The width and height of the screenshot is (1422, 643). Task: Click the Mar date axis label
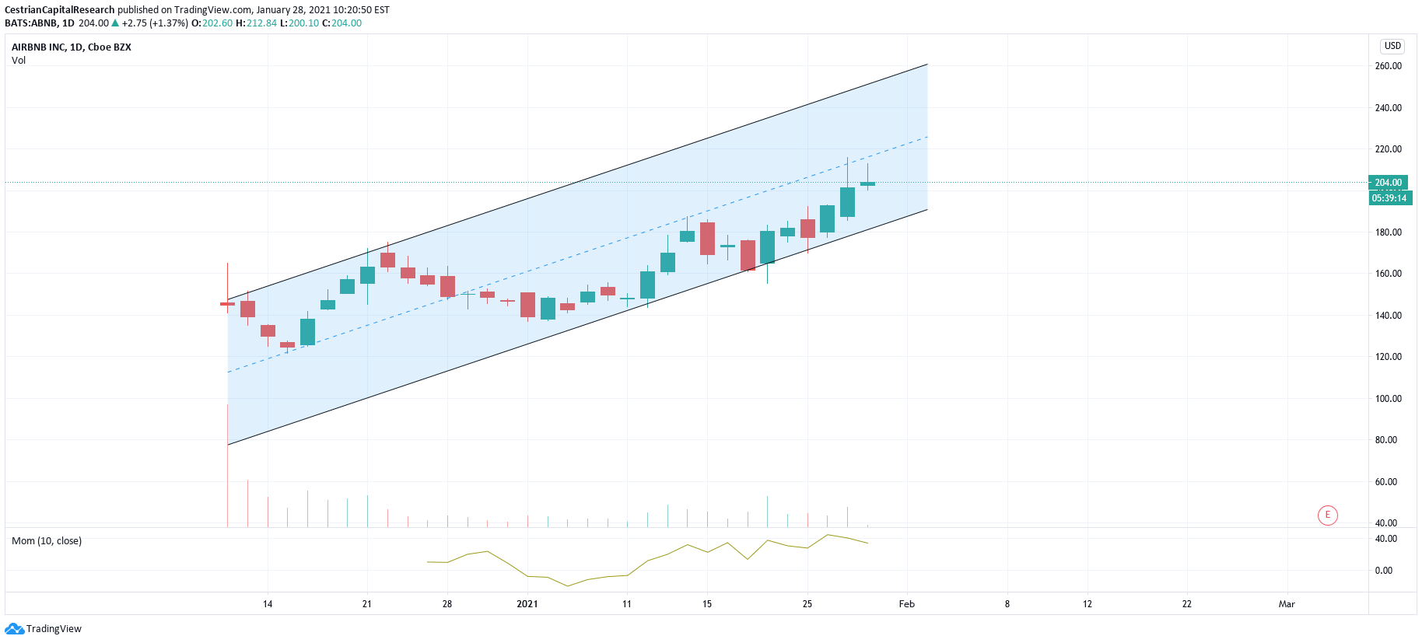click(x=1287, y=604)
